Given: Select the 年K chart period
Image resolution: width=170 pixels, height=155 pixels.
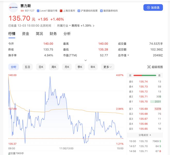Looking at the screenshot, I should (x=93, y=67).
